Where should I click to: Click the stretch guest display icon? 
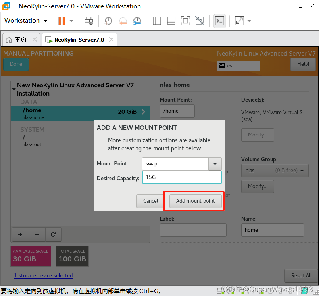click(x=239, y=21)
